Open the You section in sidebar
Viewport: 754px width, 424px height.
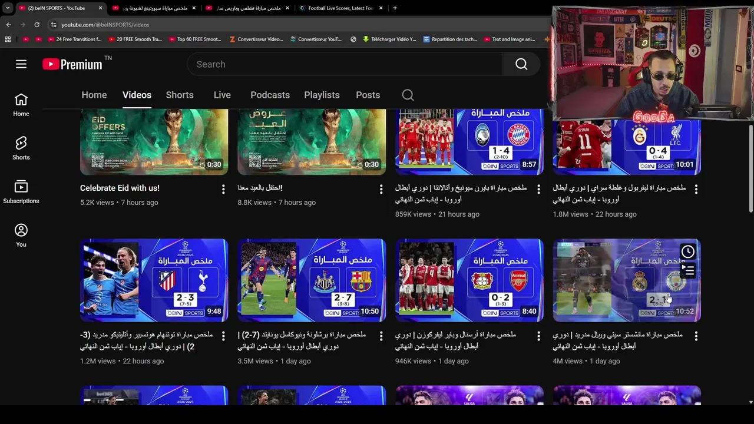click(21, 236)
